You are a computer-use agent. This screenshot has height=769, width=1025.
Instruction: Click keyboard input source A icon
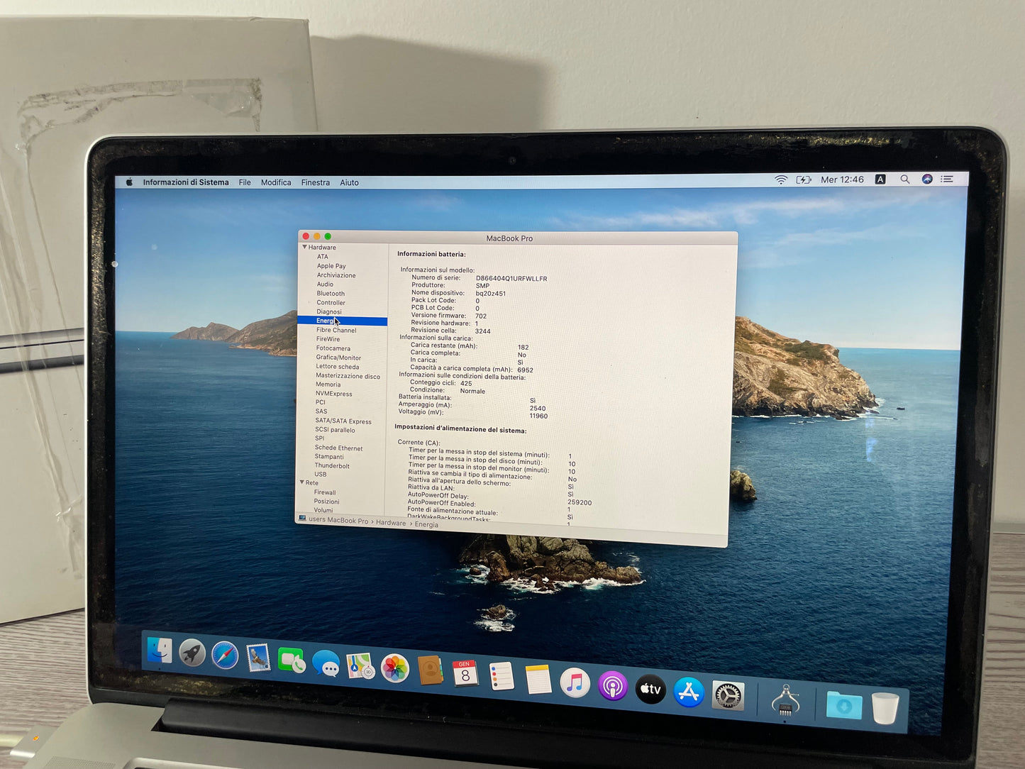880,179
